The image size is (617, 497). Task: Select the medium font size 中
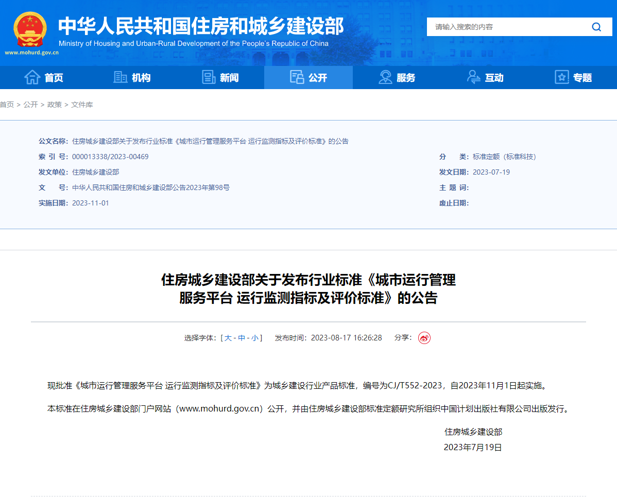[x=242, y=338]
